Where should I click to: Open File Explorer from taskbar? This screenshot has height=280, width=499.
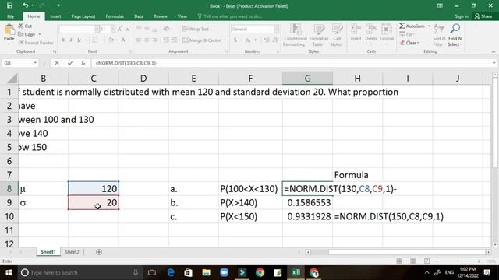(x=206, y=273)
